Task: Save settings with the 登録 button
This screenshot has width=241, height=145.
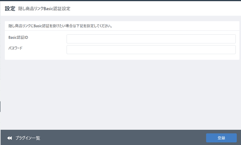Action: click(x=221, y=138)
